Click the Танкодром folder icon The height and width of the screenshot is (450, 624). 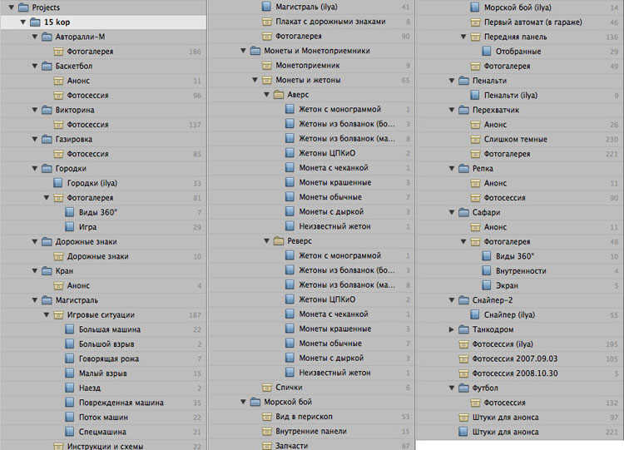[x=463, y=329]
